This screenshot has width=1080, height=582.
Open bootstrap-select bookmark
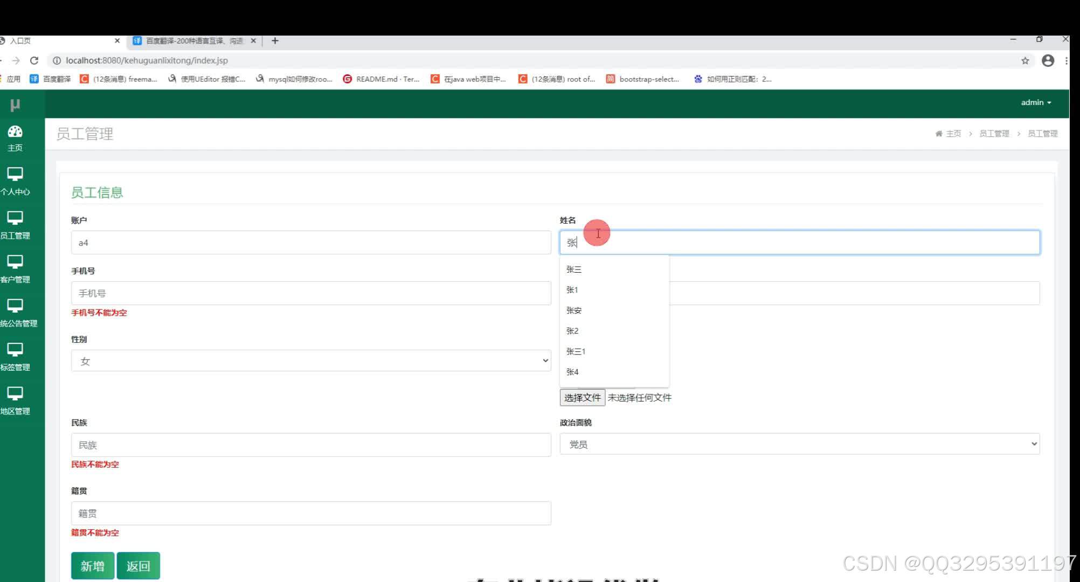point(642,79)
